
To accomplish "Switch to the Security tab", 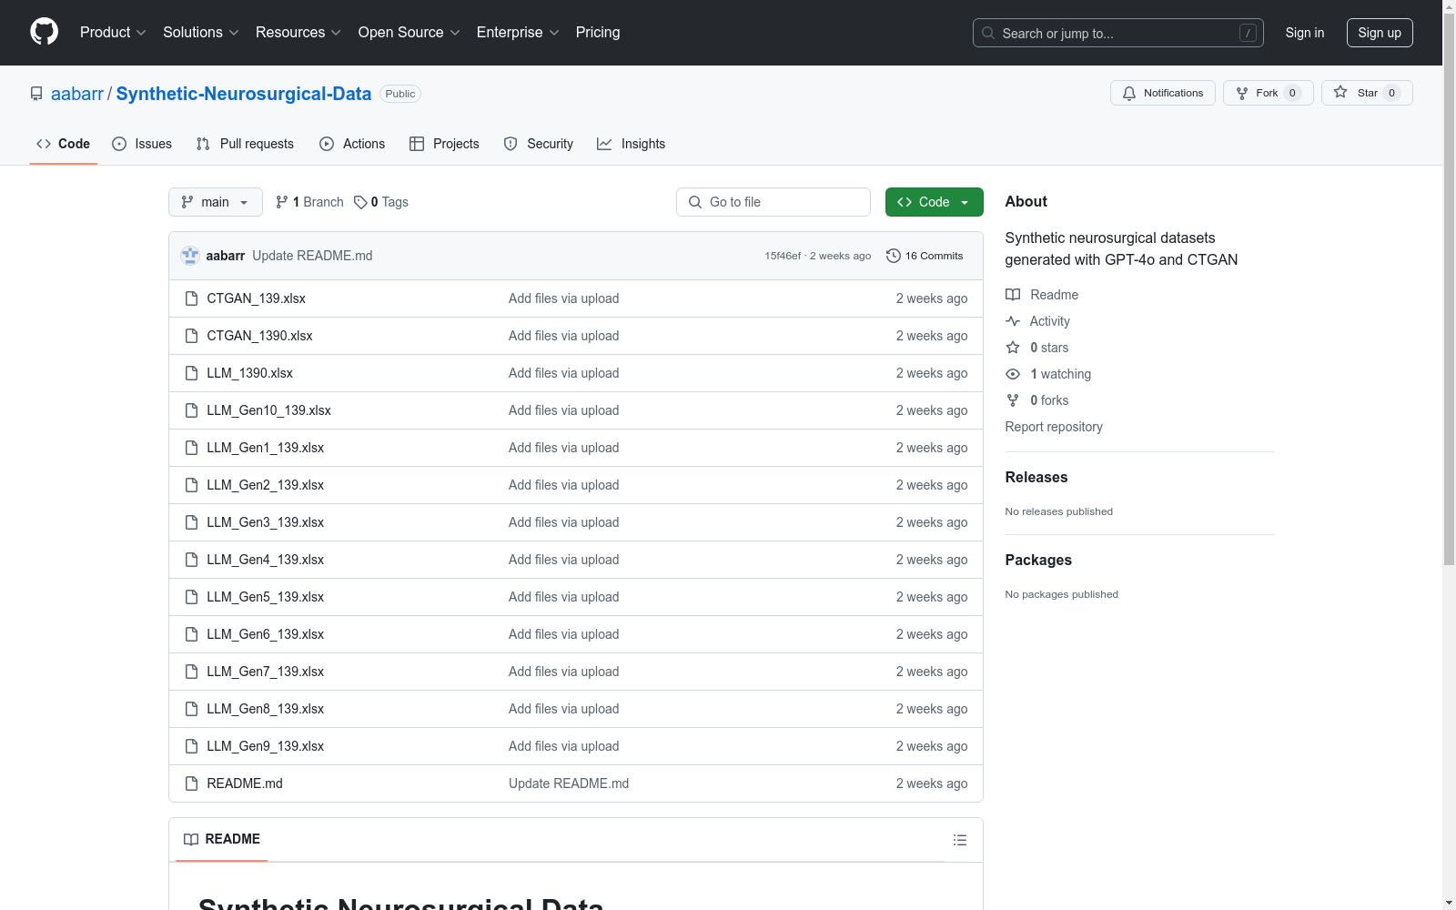I will (x=539, y=144).
